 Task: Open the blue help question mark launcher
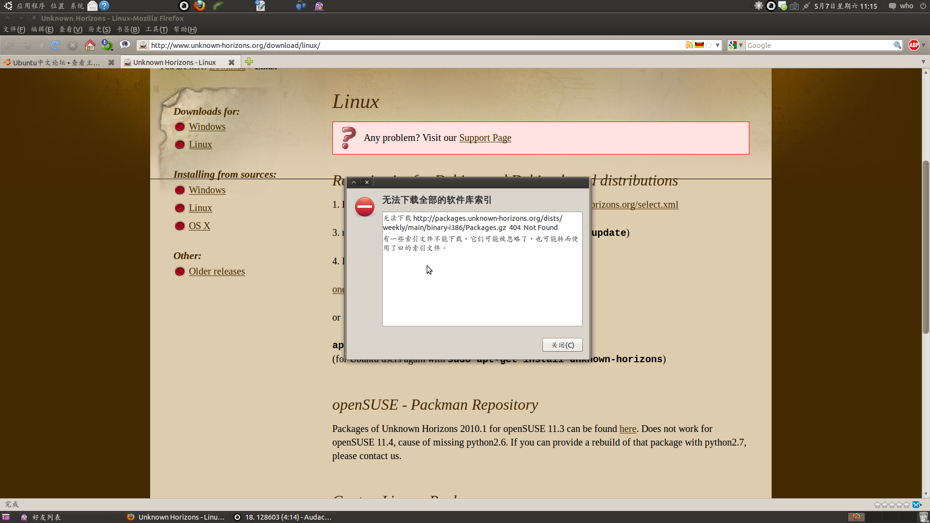point(104,6)
